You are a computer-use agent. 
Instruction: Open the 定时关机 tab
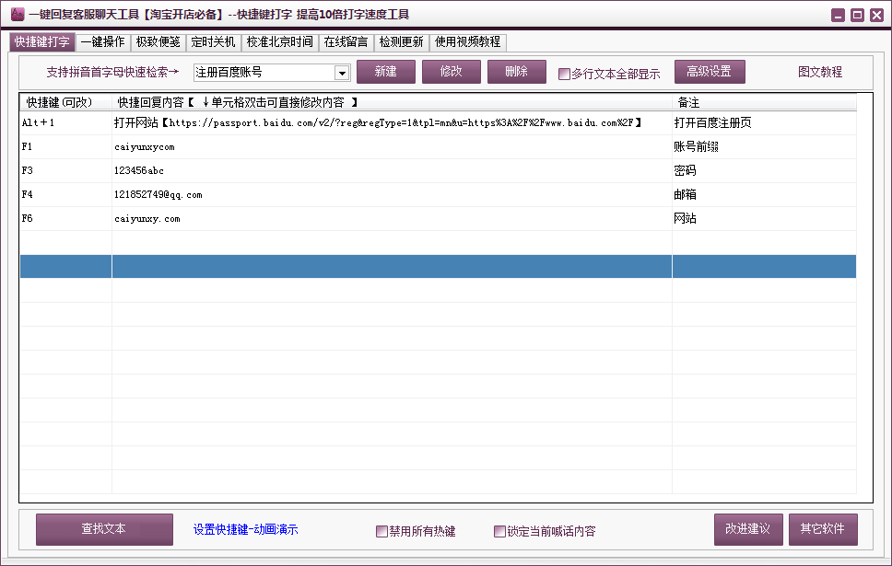tap(213, 42)
